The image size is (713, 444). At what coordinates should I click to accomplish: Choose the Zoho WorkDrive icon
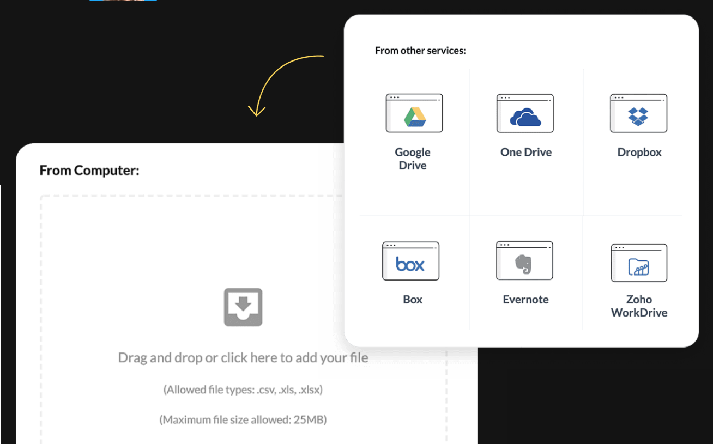(x=639, y=263)
